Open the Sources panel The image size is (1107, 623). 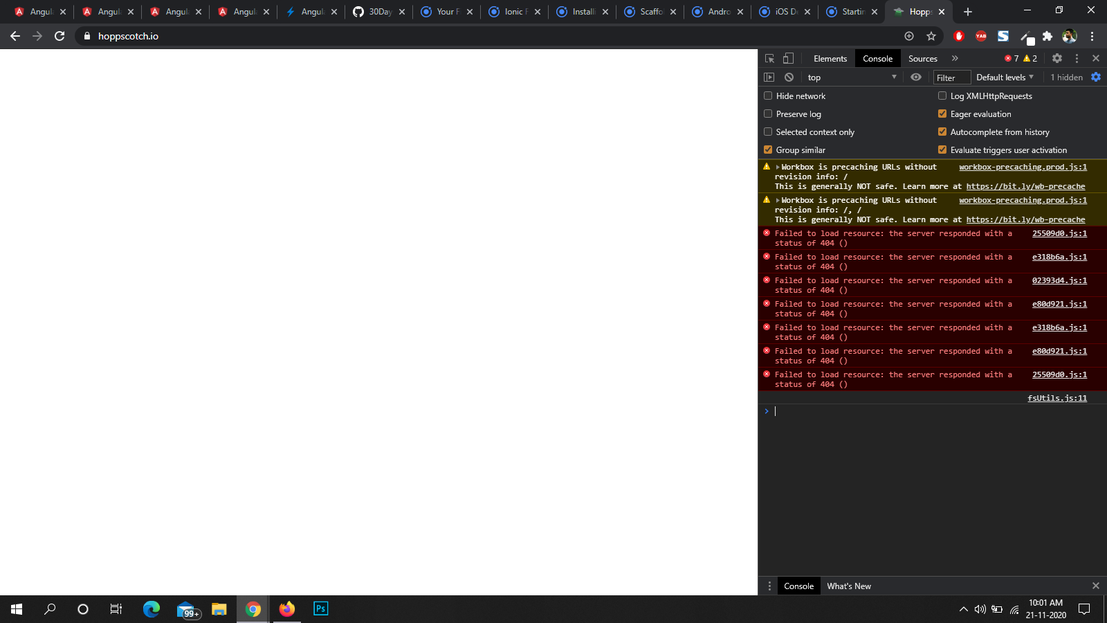[x=922, y=58]
